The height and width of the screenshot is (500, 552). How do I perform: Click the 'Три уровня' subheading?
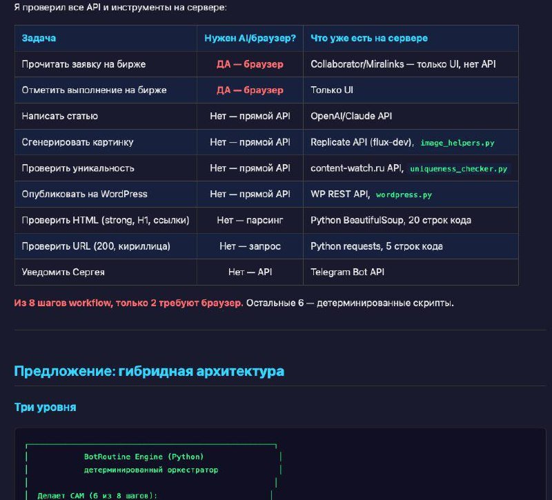coord(45,407)
